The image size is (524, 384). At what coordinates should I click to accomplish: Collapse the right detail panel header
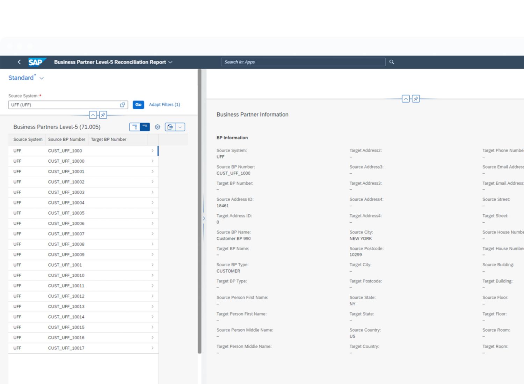point(406,99)
